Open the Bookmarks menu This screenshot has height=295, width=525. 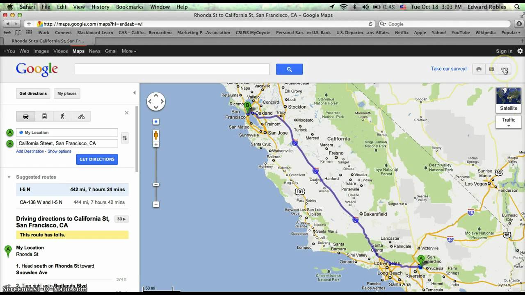[130, 7]
